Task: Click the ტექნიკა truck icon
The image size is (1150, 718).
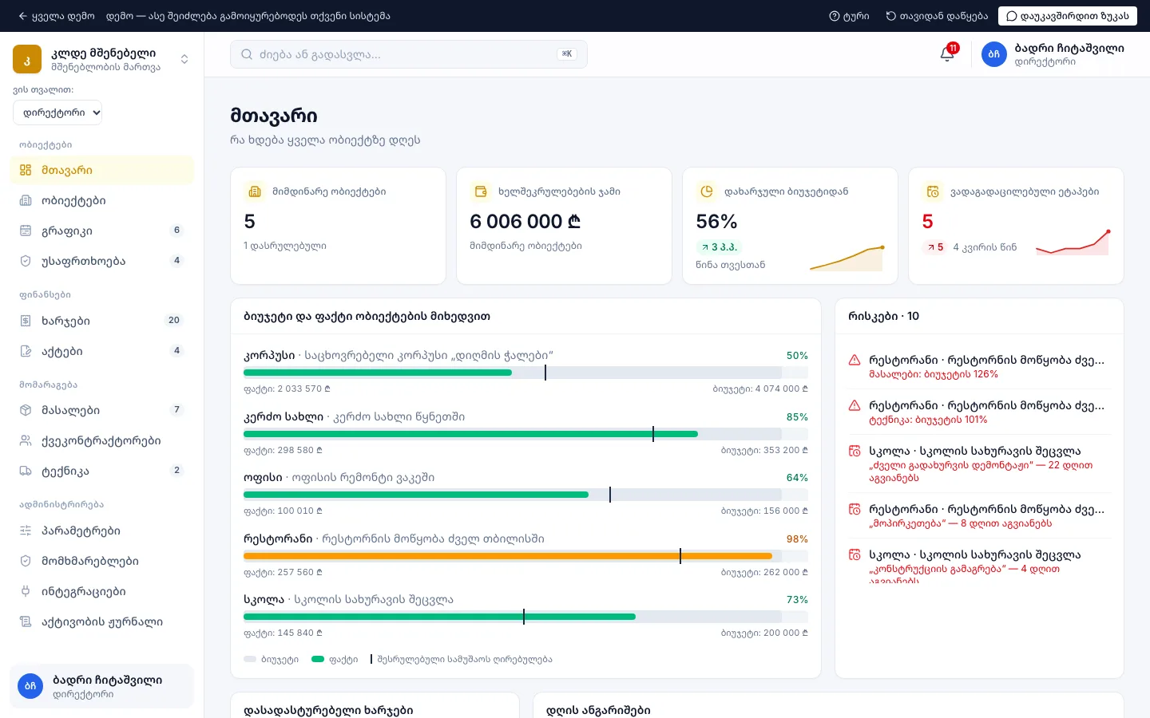Action: coord(26,471)
